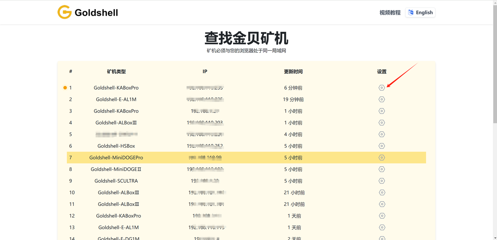Click the blurred IP in row 7
Screen dimensions: 497x240
tap(205, 158)
